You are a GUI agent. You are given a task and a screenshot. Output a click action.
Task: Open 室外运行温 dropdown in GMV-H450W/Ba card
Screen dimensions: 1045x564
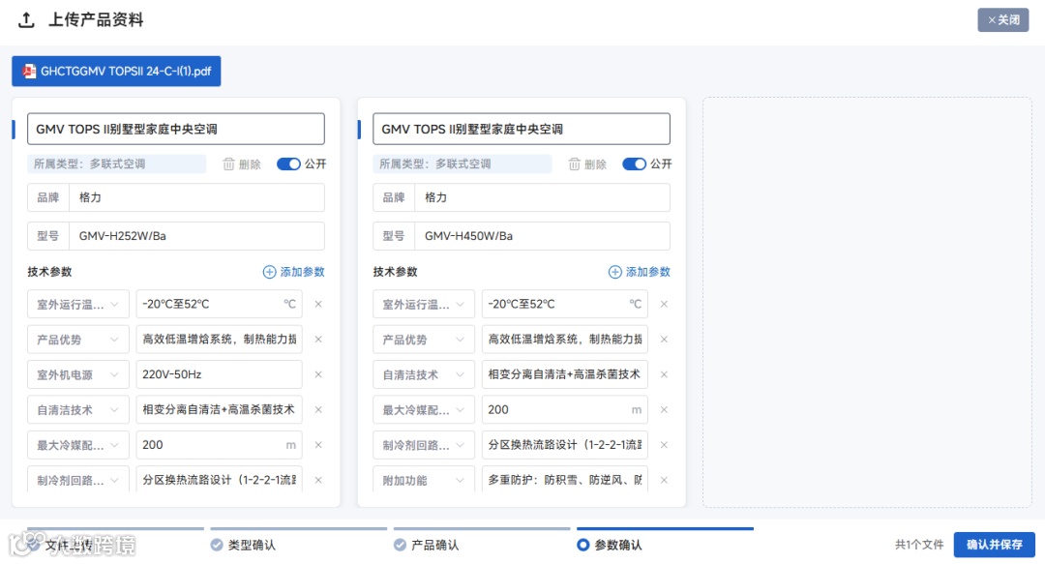click(x=424, y=304)
